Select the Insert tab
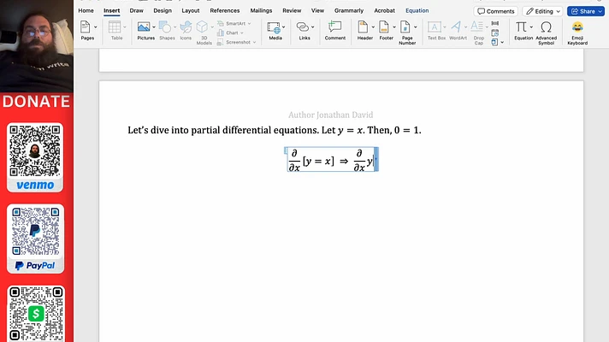 pyautogui.click(x=111, y=11)
